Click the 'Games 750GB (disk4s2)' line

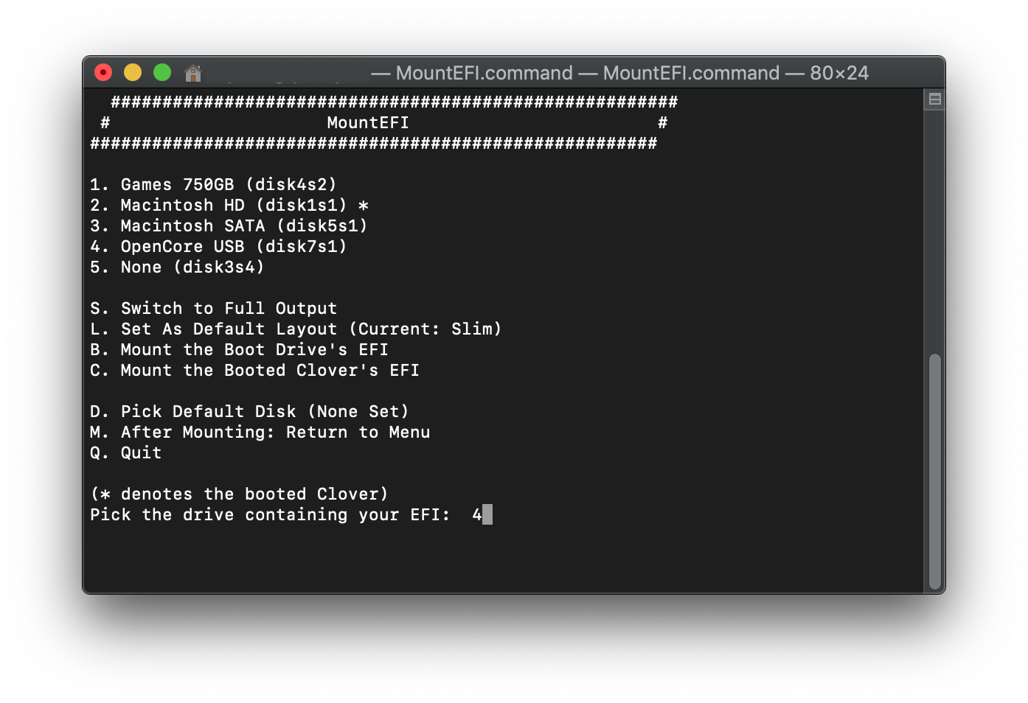[x=213, y=184]
